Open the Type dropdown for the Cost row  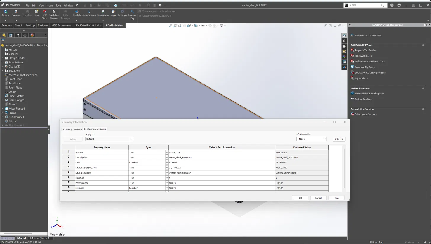tap(167, 163)
